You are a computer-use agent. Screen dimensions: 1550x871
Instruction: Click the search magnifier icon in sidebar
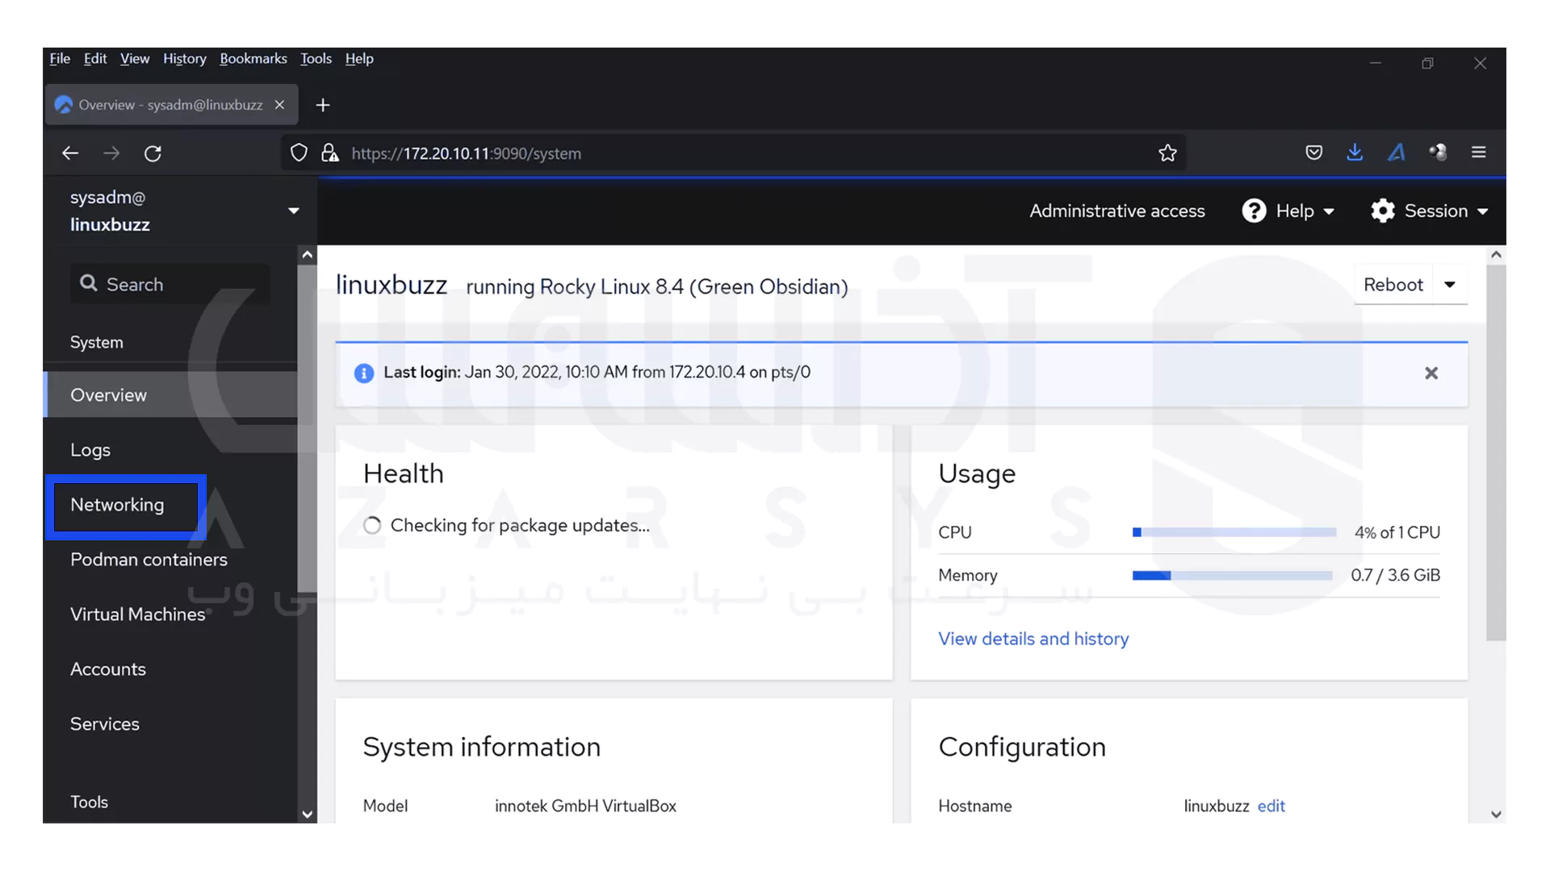click(89, 284)
